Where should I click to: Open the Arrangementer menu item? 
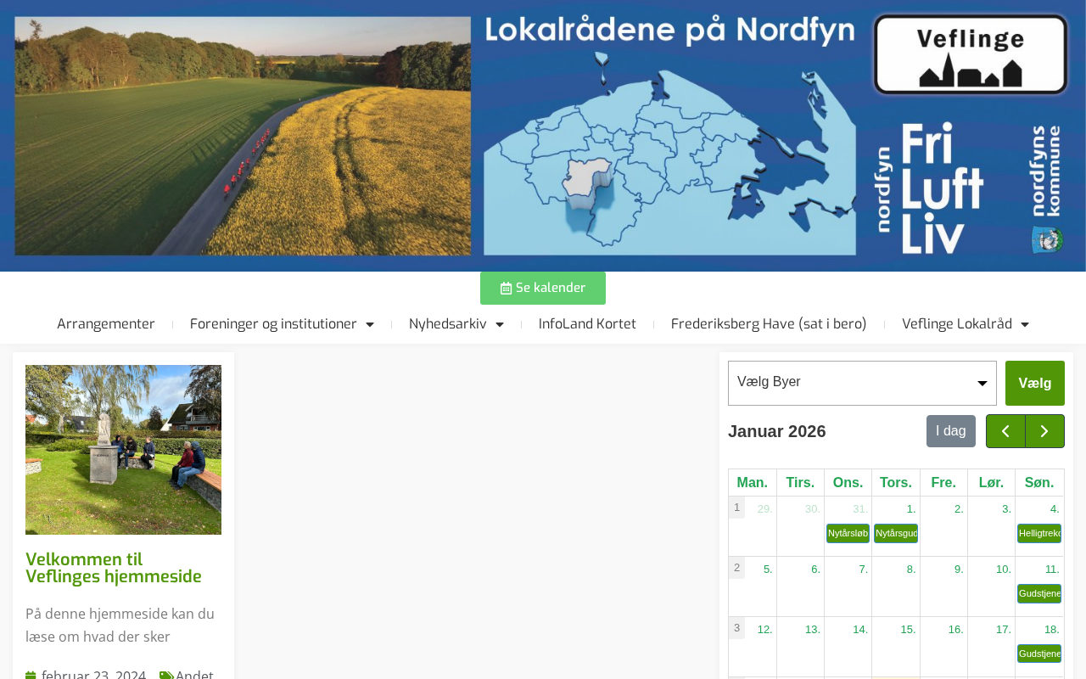pyautogui.click(x=106, y=324)
